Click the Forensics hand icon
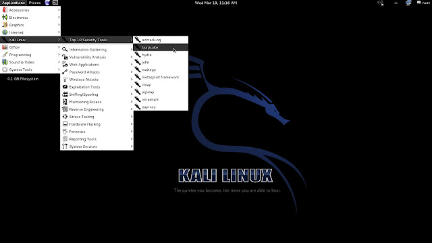 click(x=65, y=132)
